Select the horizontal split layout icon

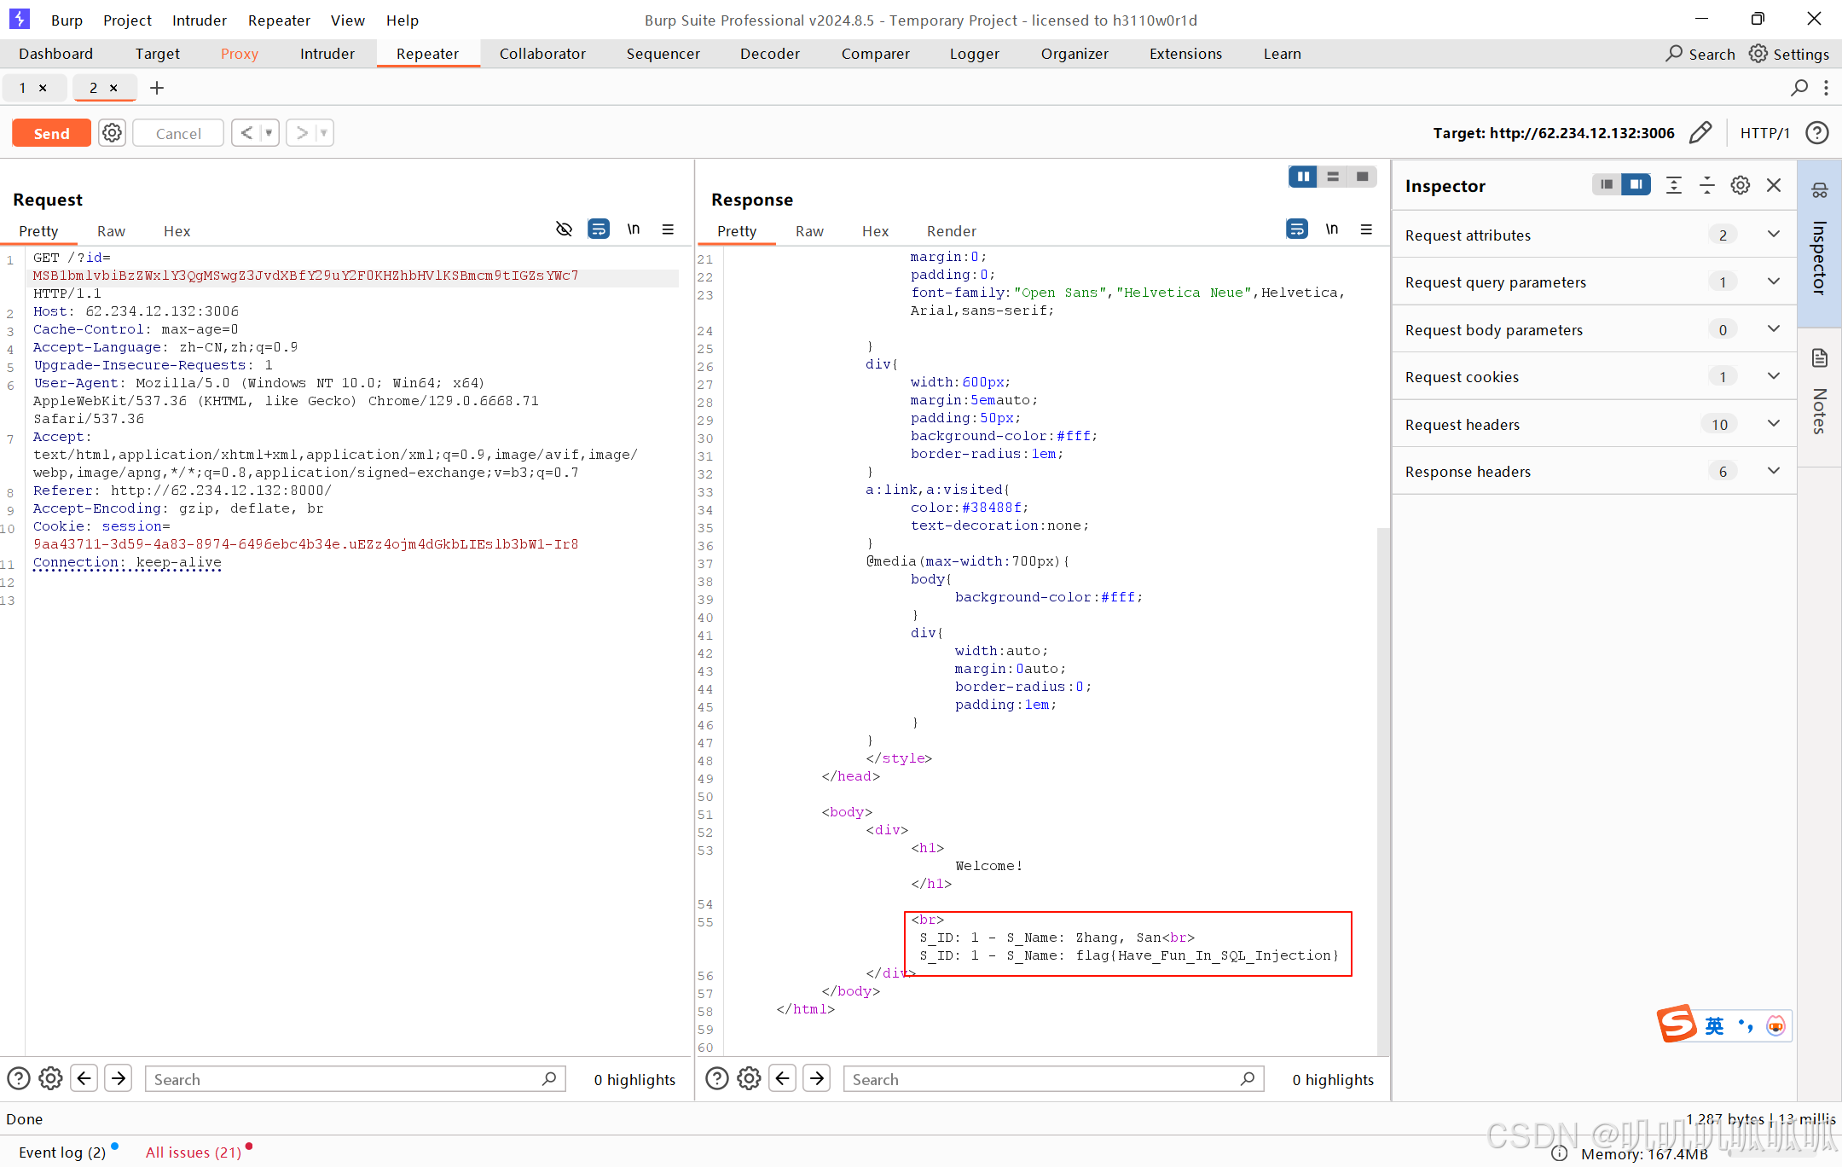pos(1333,177)
